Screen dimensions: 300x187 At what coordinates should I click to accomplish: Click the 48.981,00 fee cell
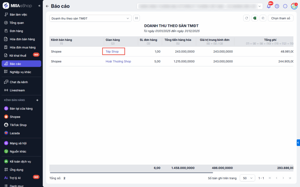click(287, 52)
